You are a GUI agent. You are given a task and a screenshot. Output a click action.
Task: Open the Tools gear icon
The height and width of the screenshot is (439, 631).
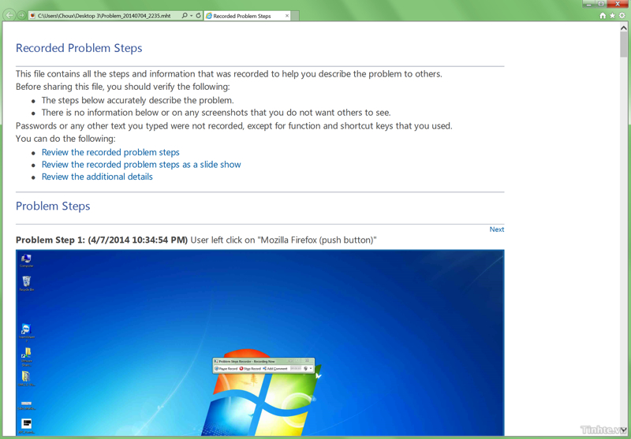point(622,16)
